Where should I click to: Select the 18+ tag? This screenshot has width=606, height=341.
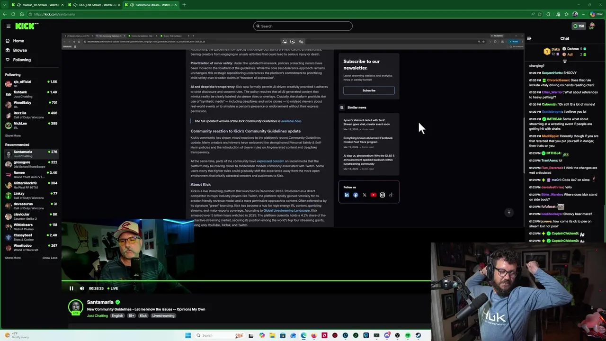(131, 315)
